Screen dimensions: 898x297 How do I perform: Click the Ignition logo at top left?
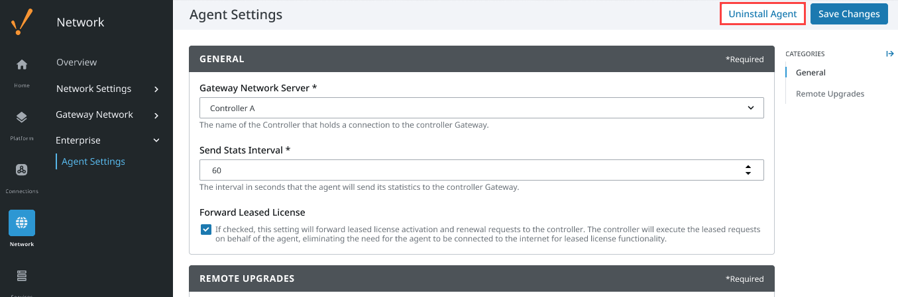pyautogui.click(x=22, y=22)
